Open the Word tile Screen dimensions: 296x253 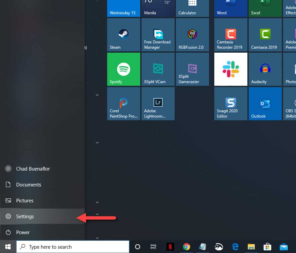pyautogui.click(x=231, y=8)
